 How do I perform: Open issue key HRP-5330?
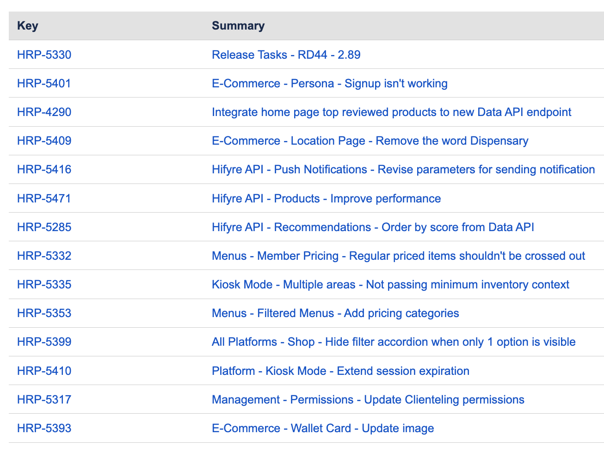point(44,55)
